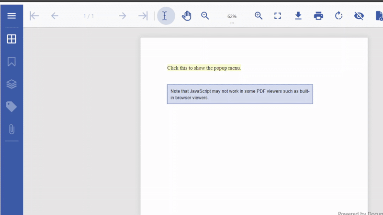Select the text selection tool

tap(166, 16)
